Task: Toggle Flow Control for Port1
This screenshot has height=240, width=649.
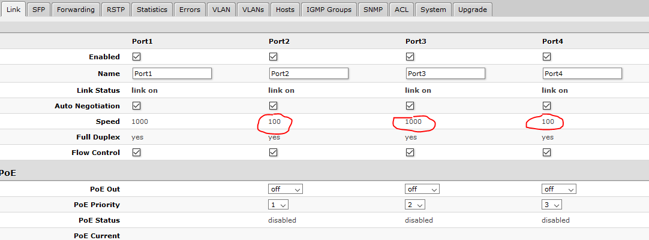Action: coord(136,153)
